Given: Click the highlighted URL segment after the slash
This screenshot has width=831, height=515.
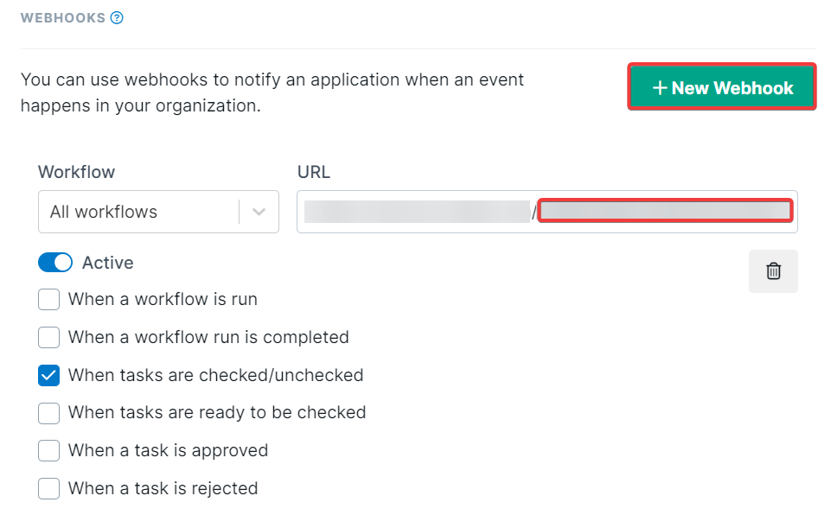Looking at the screenshot, I should click(x=665, y=211).
